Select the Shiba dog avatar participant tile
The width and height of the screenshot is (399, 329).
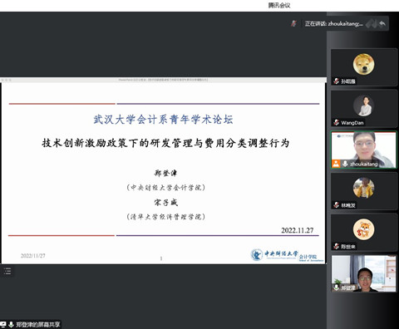click(x=364, y=67)
